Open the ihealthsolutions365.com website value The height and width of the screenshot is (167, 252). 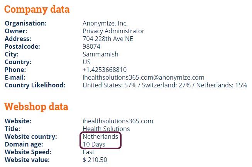(118, 121)
